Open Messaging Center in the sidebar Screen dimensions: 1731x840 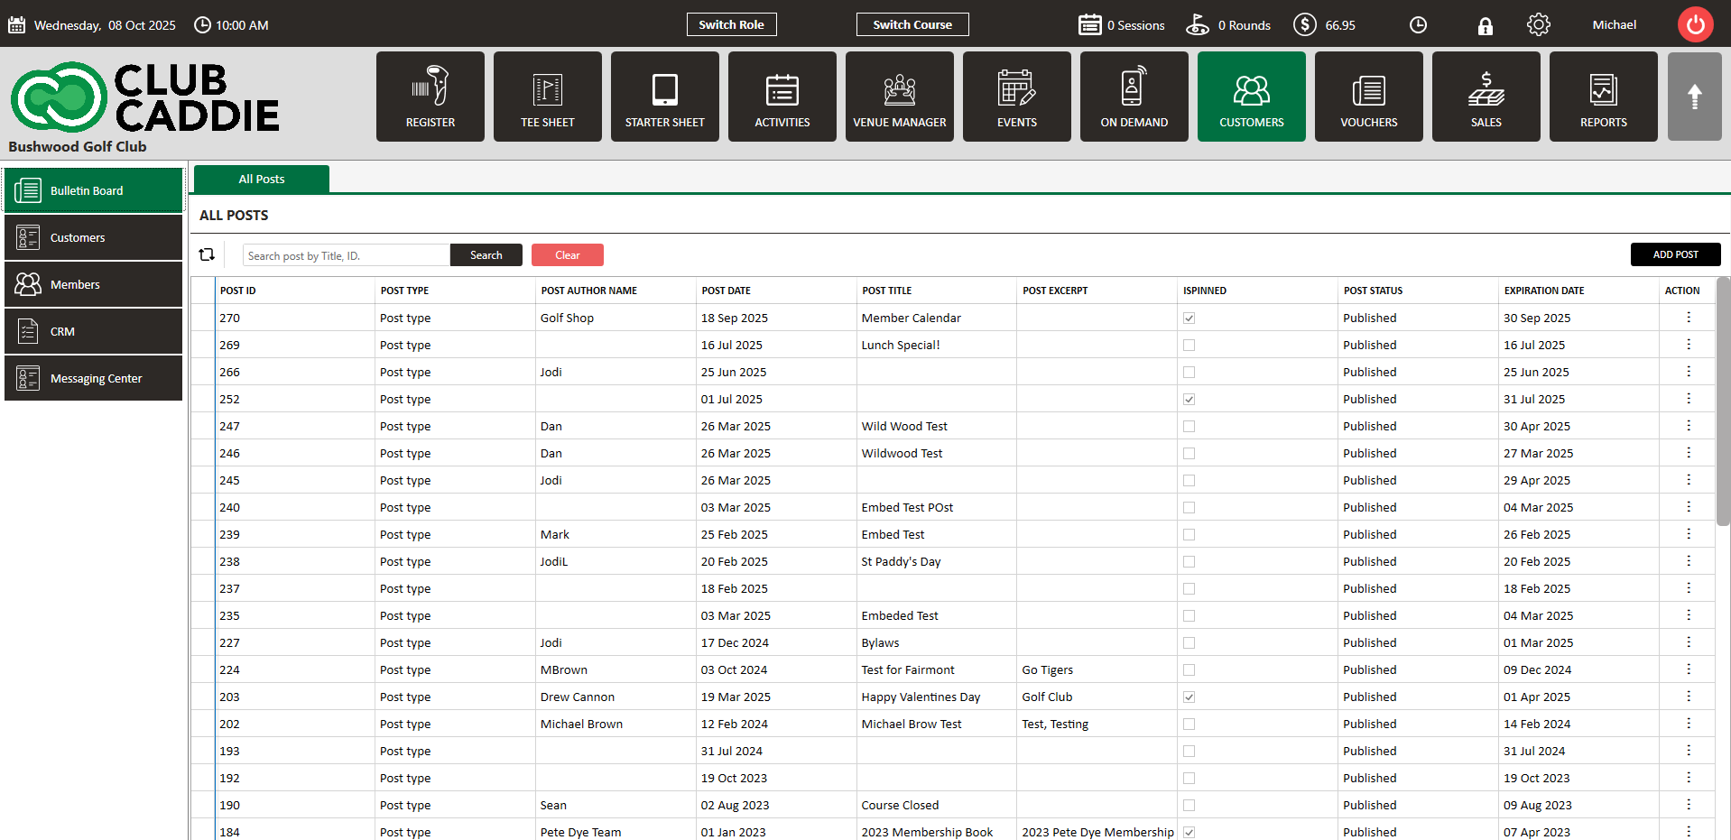point(94,378)
